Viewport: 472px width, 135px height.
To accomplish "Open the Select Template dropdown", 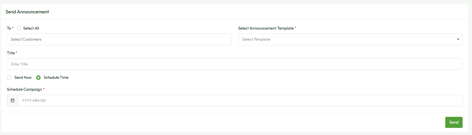I will 350,39.
